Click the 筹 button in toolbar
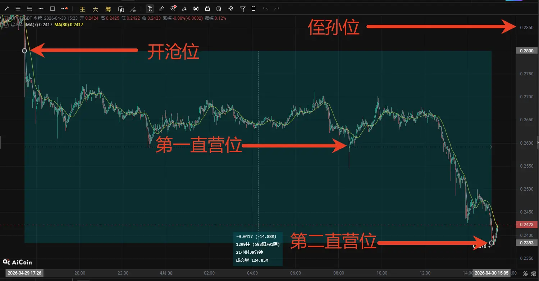 [x=108, y=9]
